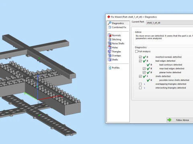
Task: Open the Diagnostics magnifier icon
Action: click(109, 23)
